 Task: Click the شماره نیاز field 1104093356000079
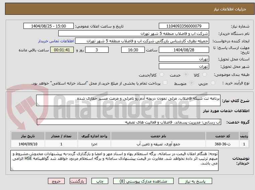coord(184,26)
